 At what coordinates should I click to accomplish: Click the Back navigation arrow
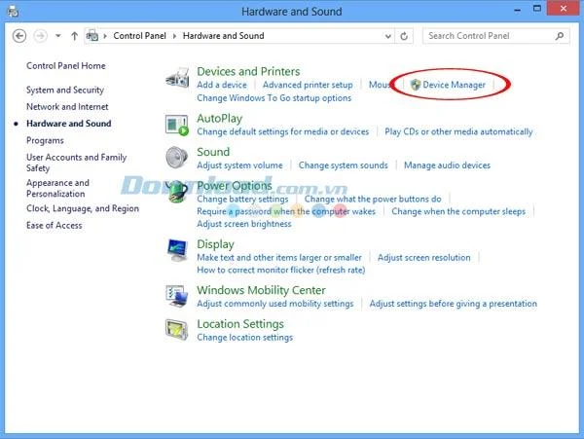(x=19, y=36)
